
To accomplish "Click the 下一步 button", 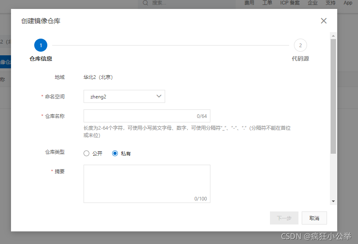I will pos(284,218).
